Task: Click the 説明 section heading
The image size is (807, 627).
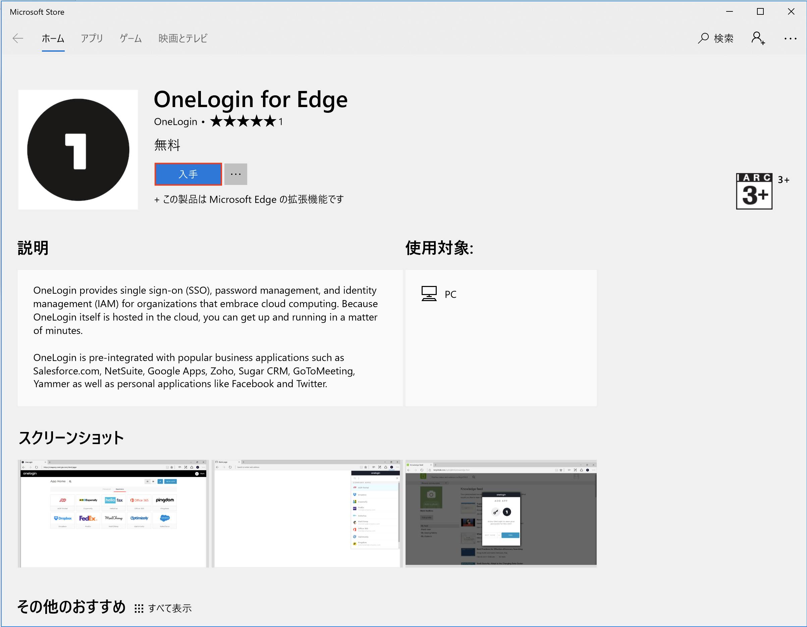Action: point(33,248)
